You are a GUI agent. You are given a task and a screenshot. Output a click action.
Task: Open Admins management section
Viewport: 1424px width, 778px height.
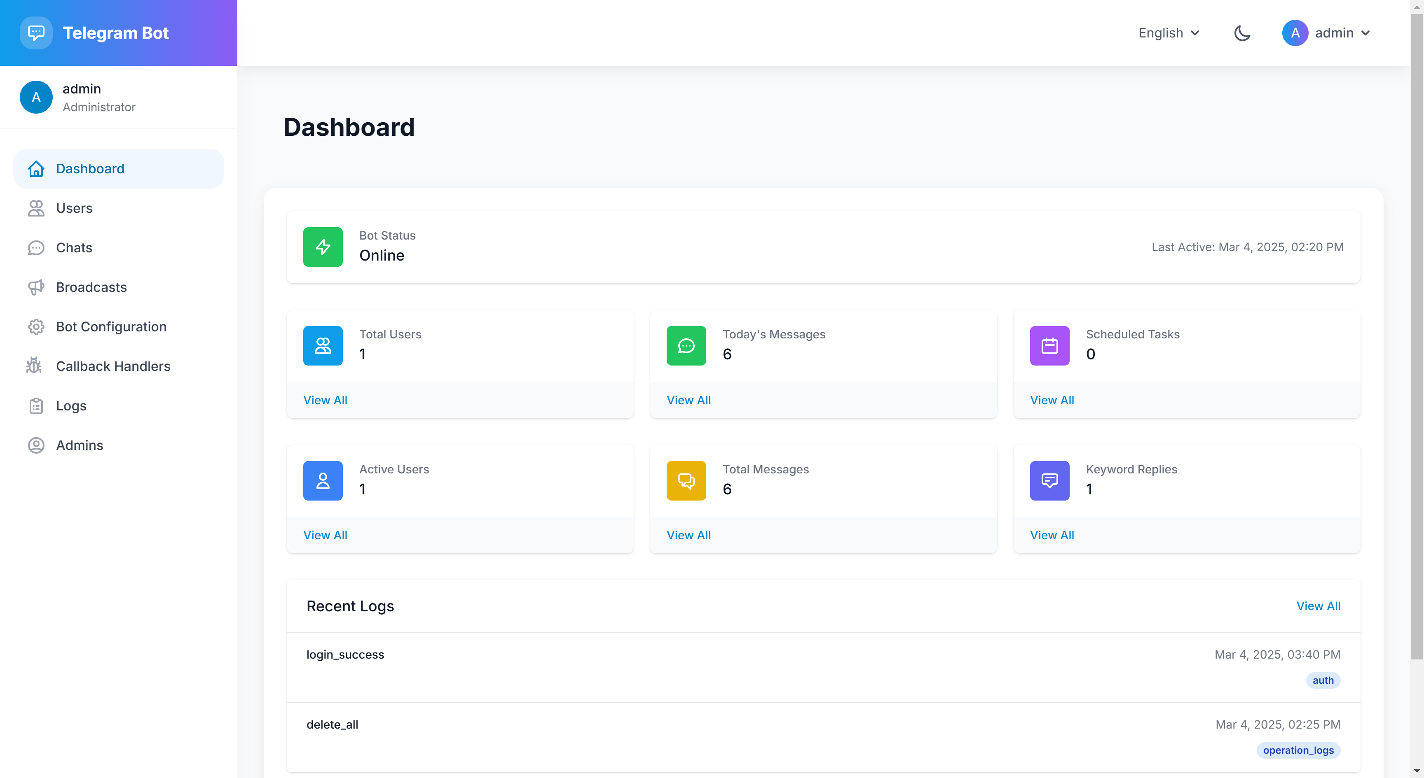tap(80, 445)
